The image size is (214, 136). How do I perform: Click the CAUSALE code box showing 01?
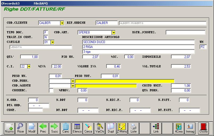47,42
